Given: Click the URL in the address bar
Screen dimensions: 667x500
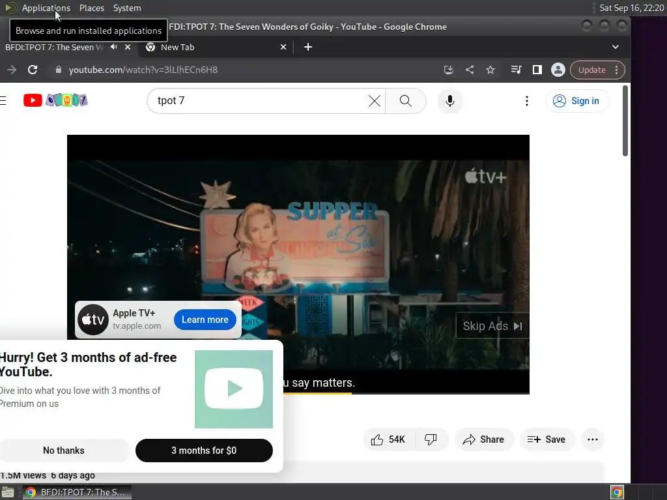Looking at the screenshot, I should pyautogui.click(x=143, y=70).
